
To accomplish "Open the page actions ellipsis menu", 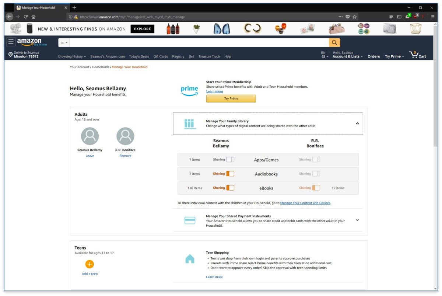I will click(341, 17).
